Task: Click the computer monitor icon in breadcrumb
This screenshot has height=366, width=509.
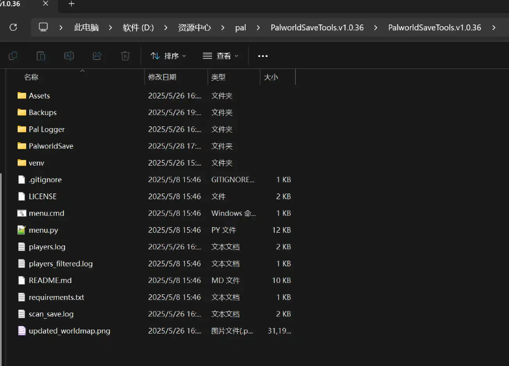Action: [43, 27]
